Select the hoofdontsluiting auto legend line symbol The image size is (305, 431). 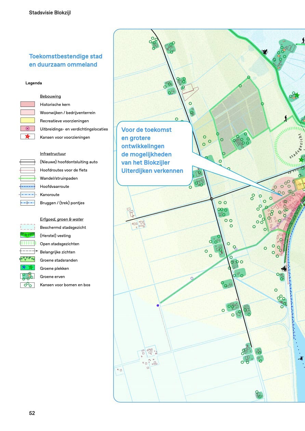[x=28, y=162]
